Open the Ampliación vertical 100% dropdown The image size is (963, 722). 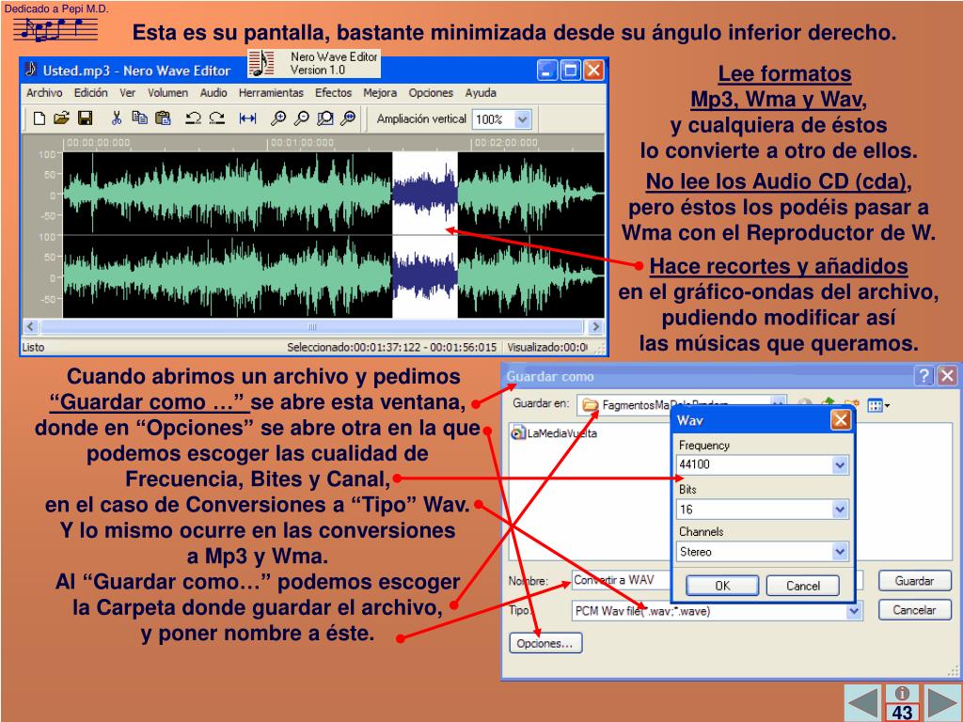tap(522, 119)
